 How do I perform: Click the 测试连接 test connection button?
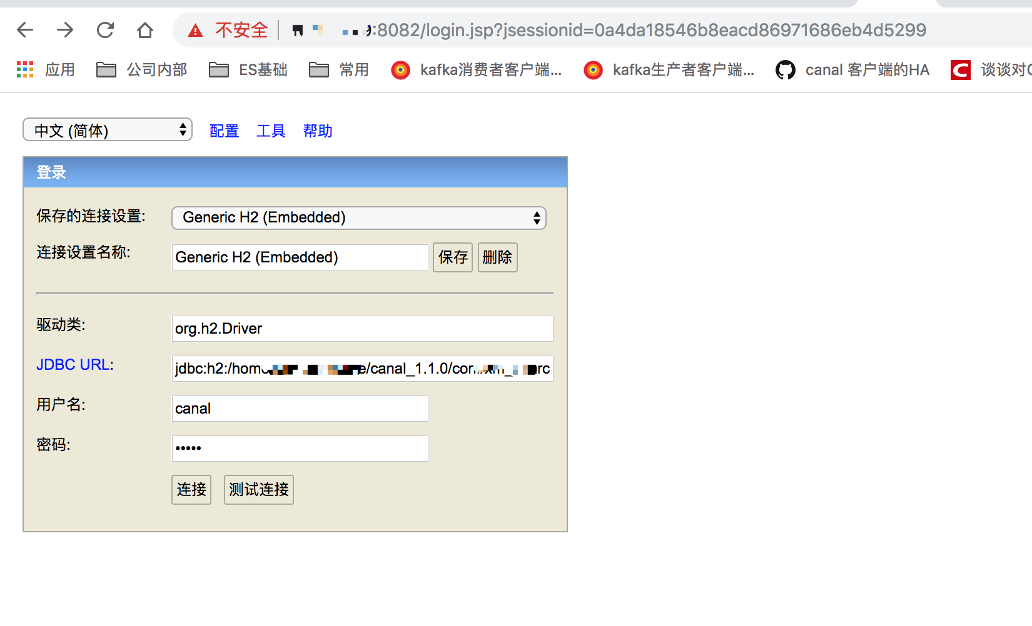tap(258, 489)
